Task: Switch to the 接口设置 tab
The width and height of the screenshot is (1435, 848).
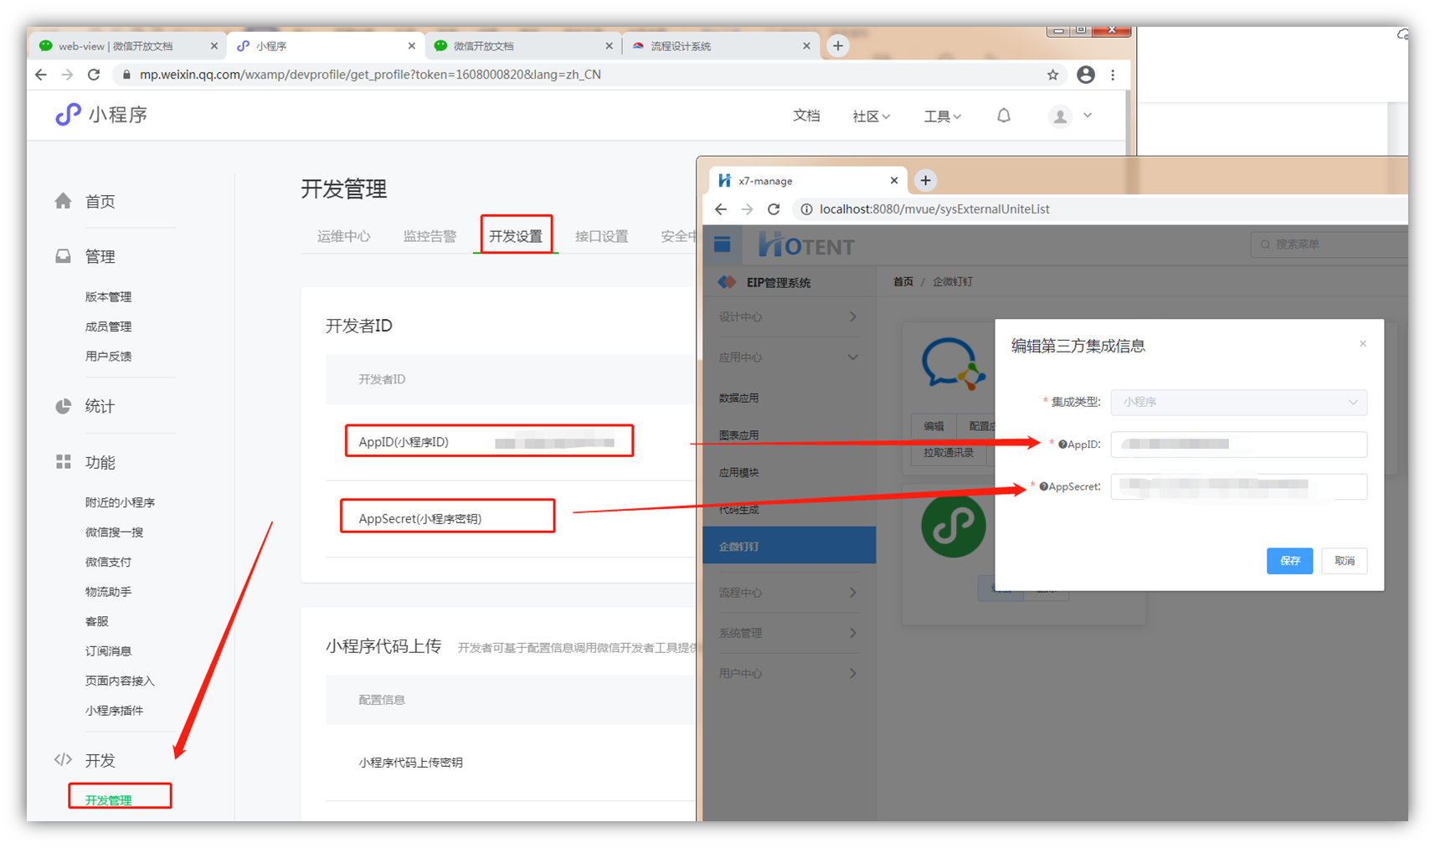Action: tap(601, 236)
